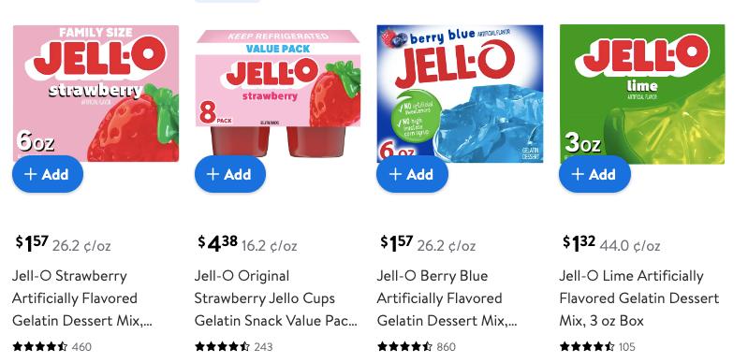The width and height of the screenshot is (748, 363).
Task: Open strawberry Jello cups 8 pack image
Action: [x=278, y=94]
